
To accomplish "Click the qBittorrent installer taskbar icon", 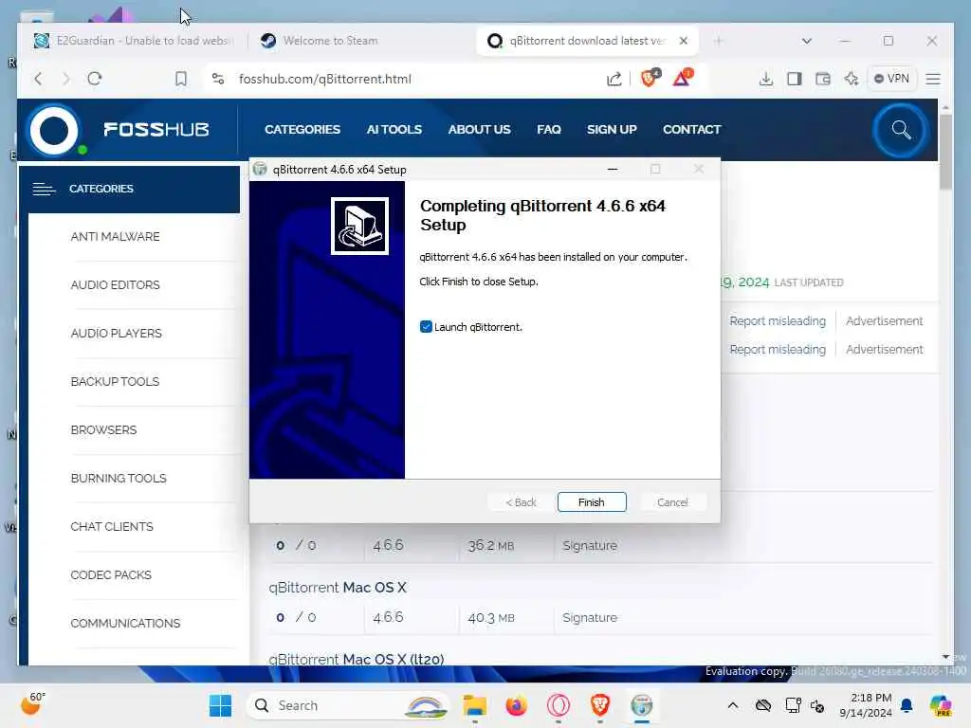I will click(642, 705).
